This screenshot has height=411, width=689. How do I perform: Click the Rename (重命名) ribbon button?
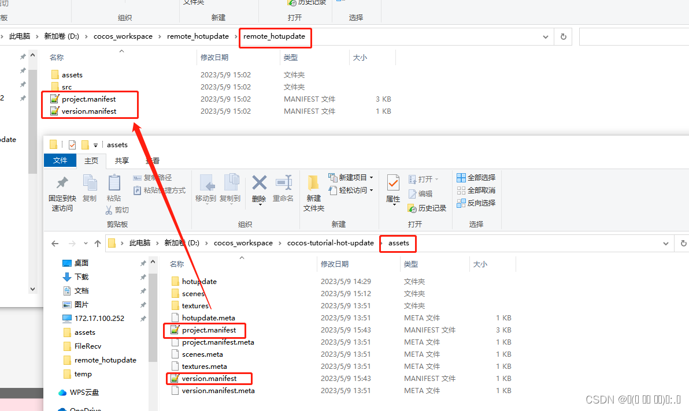pos(283,189)
